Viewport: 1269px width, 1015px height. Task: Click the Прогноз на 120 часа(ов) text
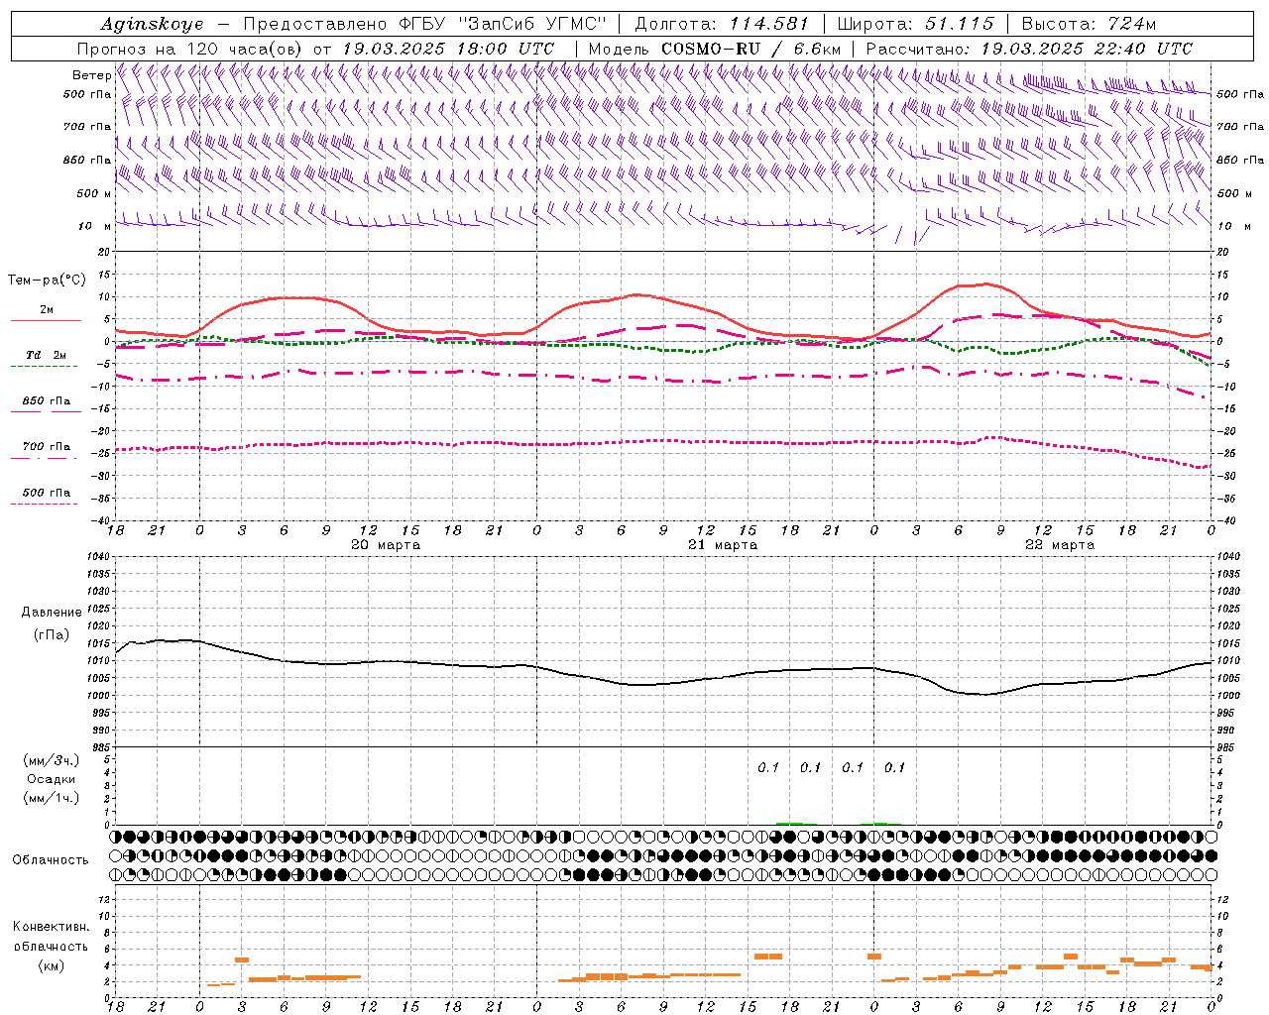[x=191, y=49]
